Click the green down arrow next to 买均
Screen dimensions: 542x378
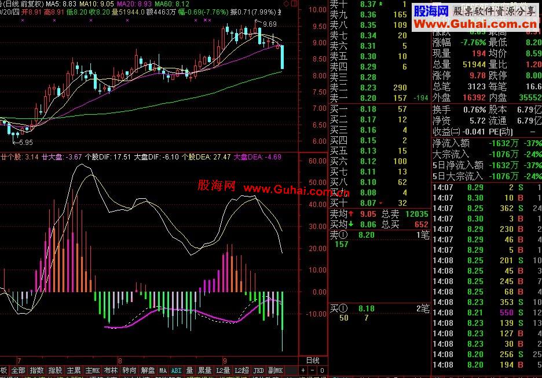pyautogui.click(x=351, y=224)
